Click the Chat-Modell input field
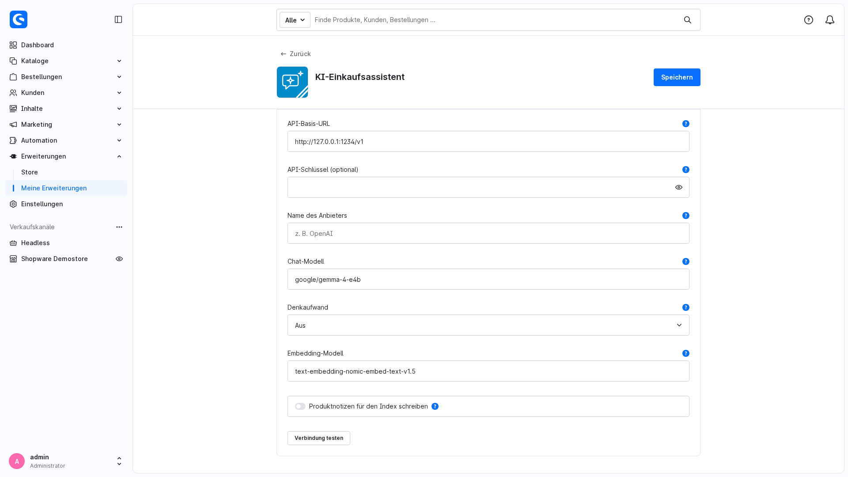 (488, 279)
